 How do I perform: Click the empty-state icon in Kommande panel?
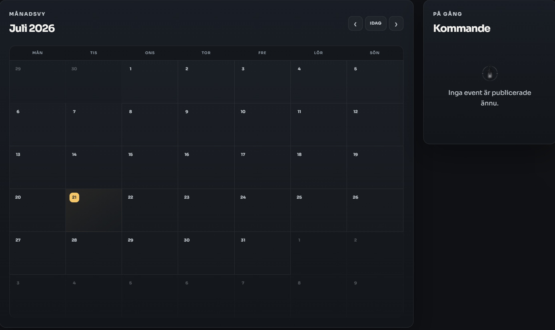pos(489,74)
